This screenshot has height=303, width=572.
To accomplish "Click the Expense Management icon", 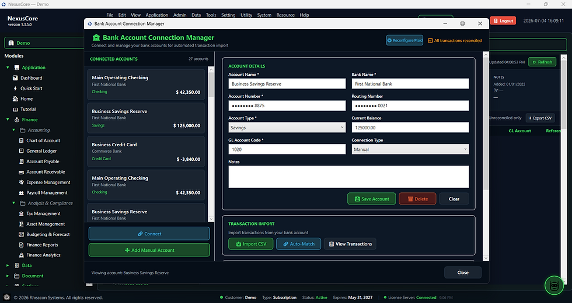I will 21,182.
